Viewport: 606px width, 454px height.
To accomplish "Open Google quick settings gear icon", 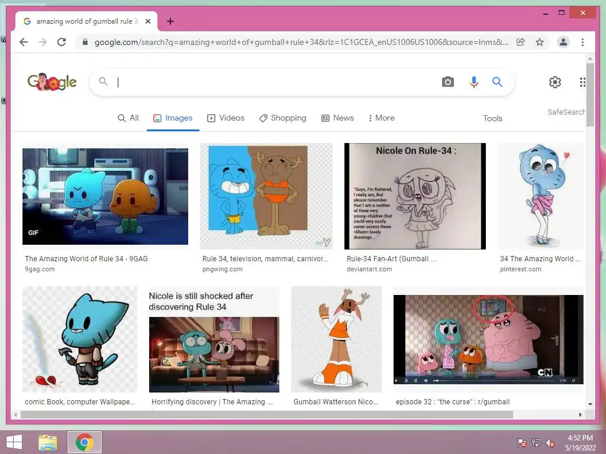I will click(x=555, y=82).
